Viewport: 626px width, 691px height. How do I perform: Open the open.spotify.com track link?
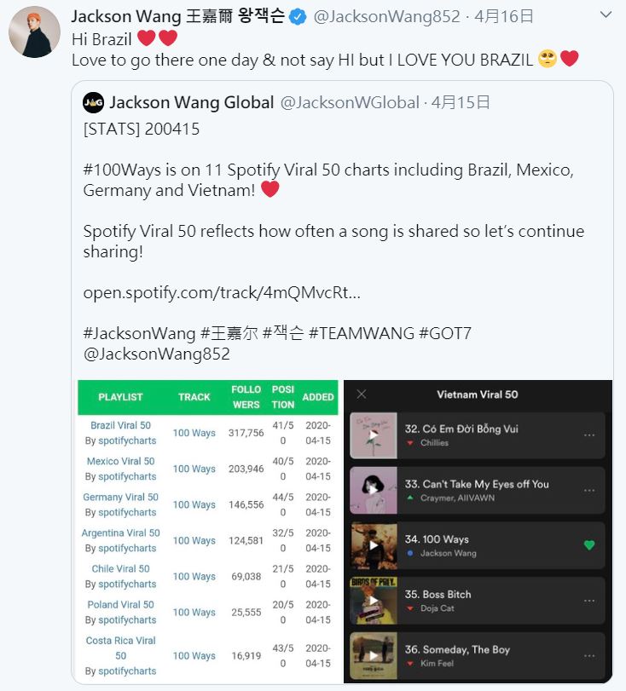[222, 292]
